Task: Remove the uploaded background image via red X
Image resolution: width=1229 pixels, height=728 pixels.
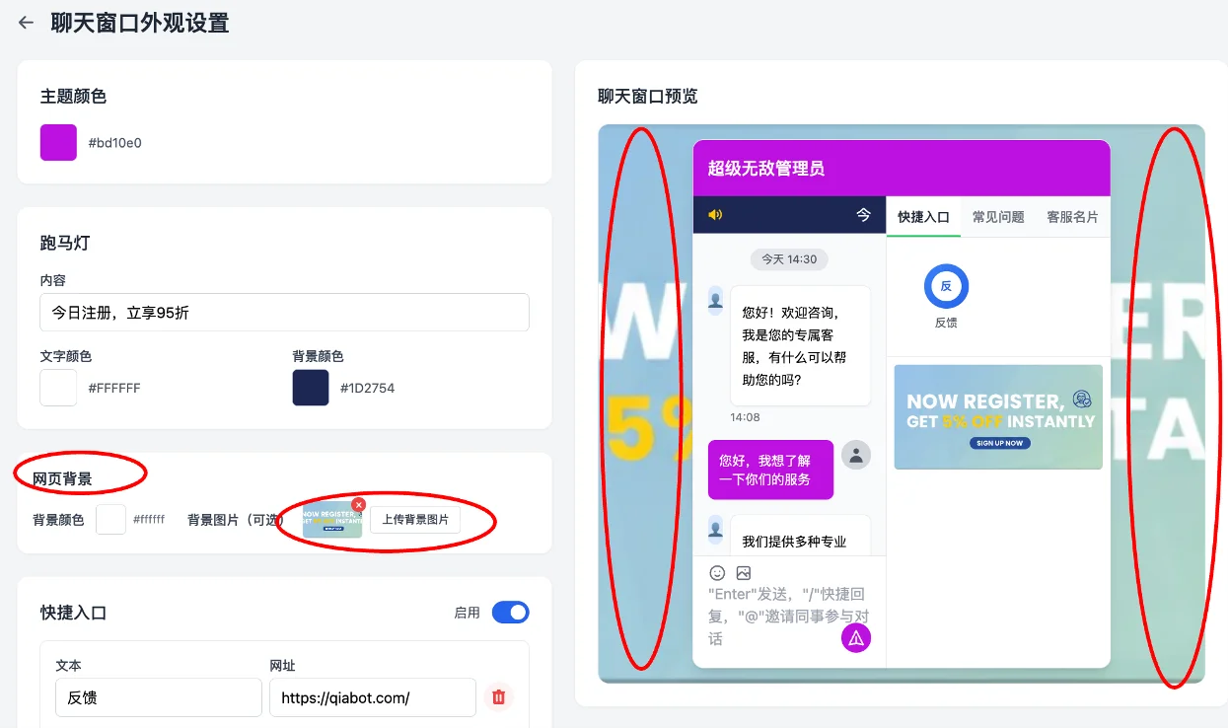Action: [x=357, y=504]
